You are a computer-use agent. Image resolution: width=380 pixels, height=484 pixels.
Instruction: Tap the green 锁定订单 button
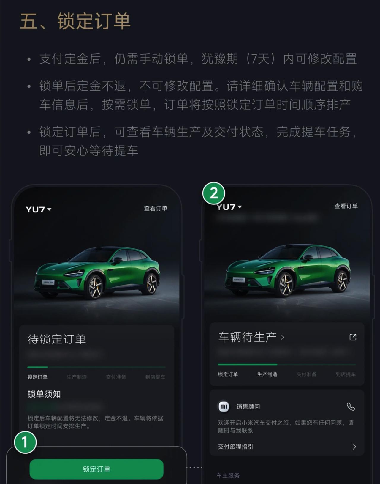[x=96, y=469]
